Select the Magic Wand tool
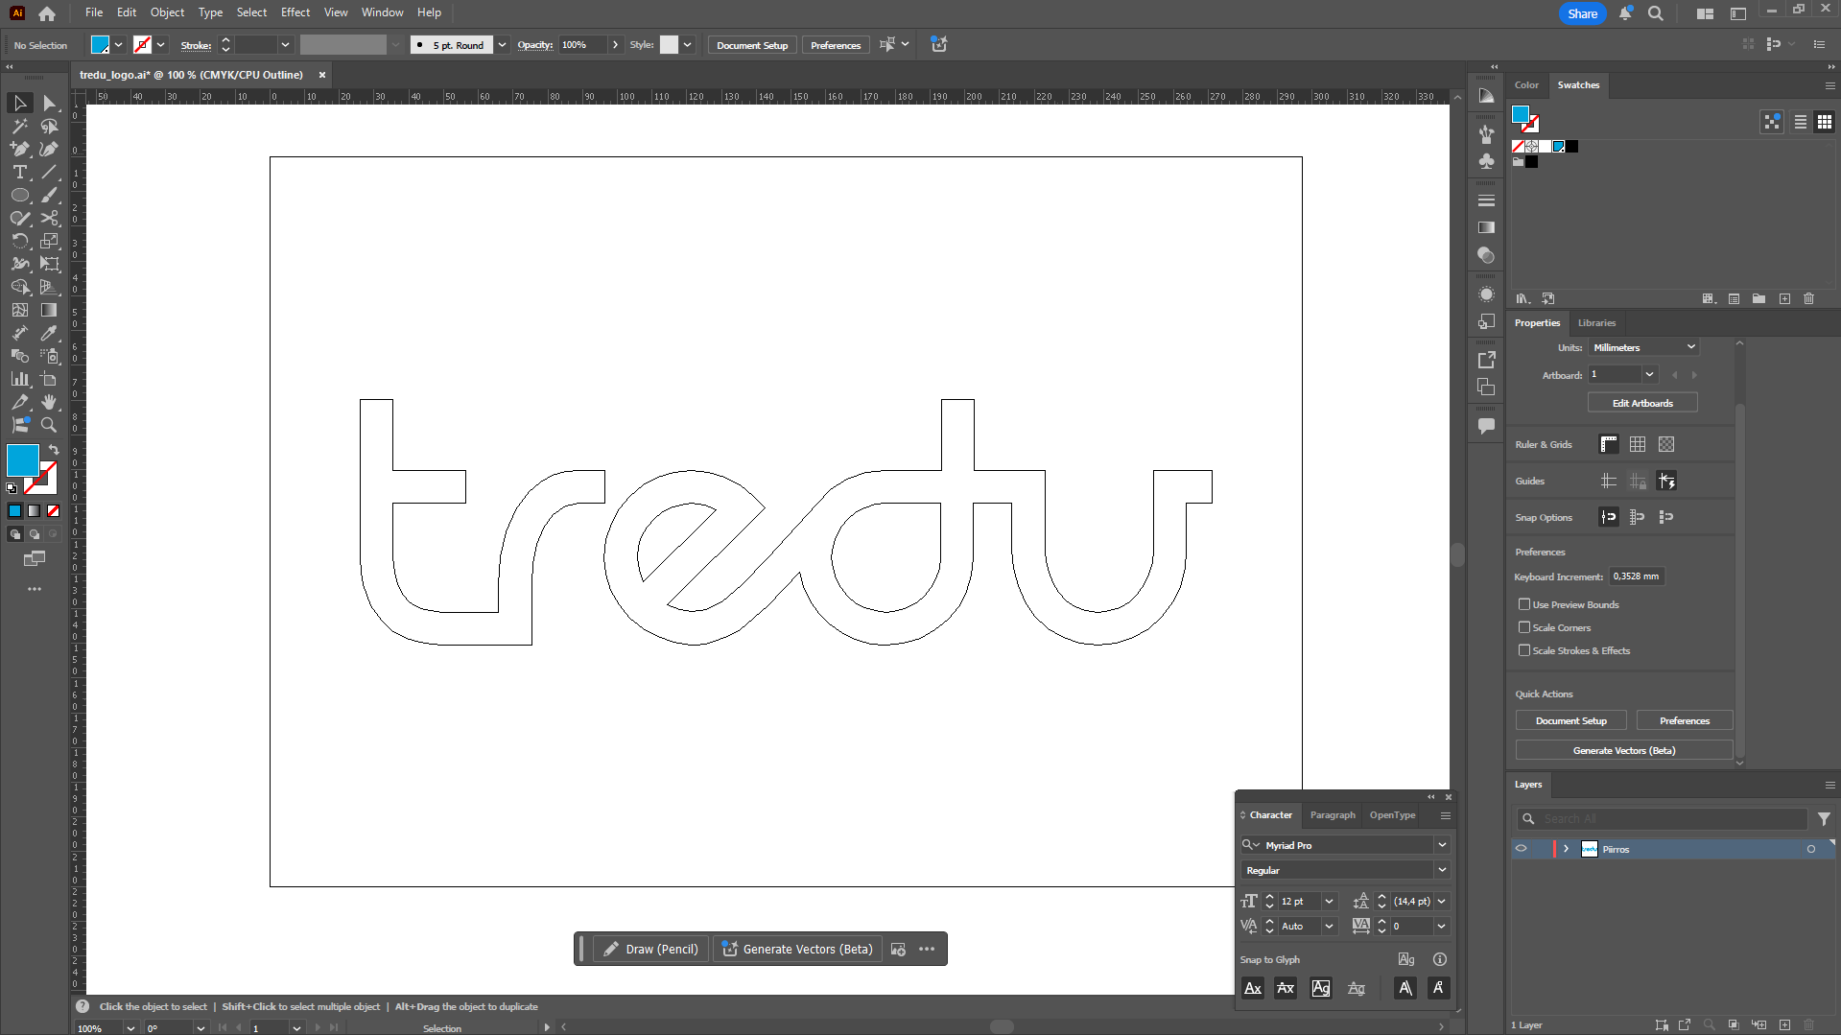1841x1035 pixels. point(20,126)
